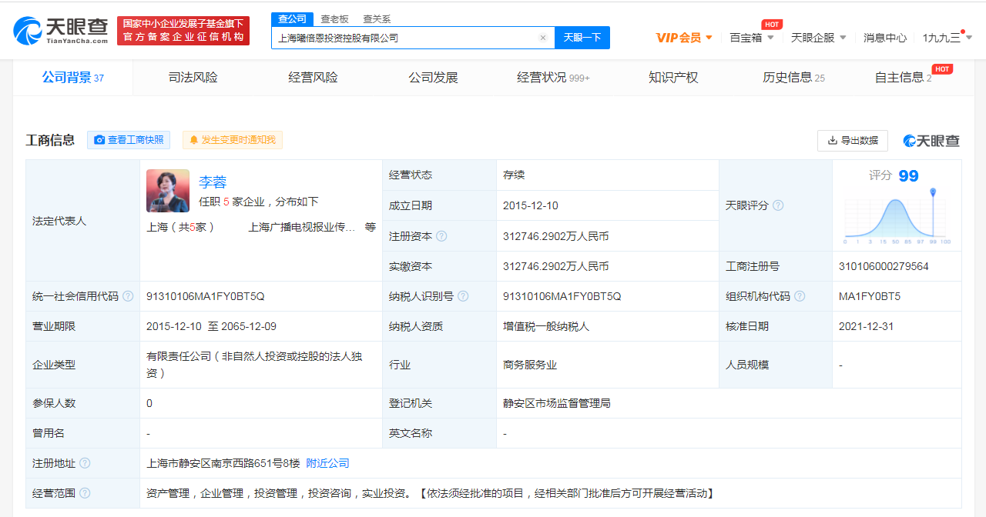Screen dimensions: 986x517
Task: Click the 增值税一般纳税人 taxpayer qualification
Action: (x=546, y=326)
